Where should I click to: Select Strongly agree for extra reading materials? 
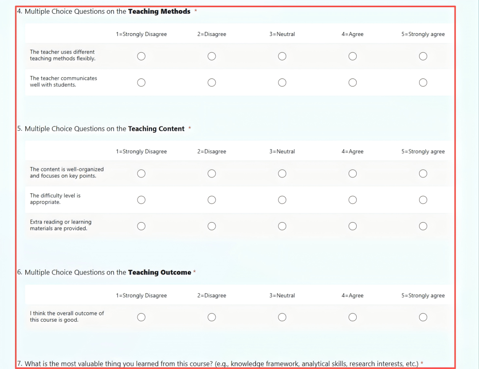(423, 226)
